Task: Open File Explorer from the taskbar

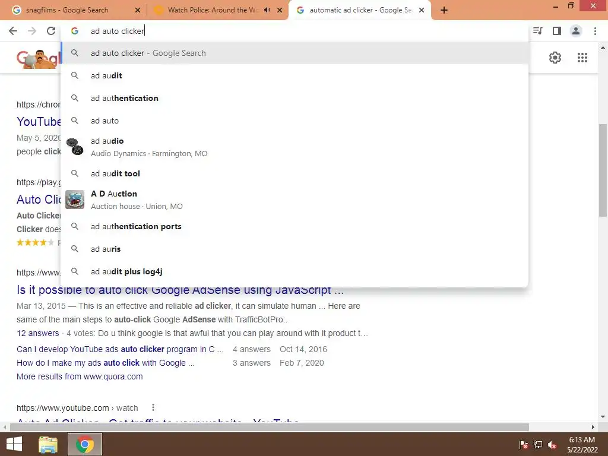Action: [48, 444]
